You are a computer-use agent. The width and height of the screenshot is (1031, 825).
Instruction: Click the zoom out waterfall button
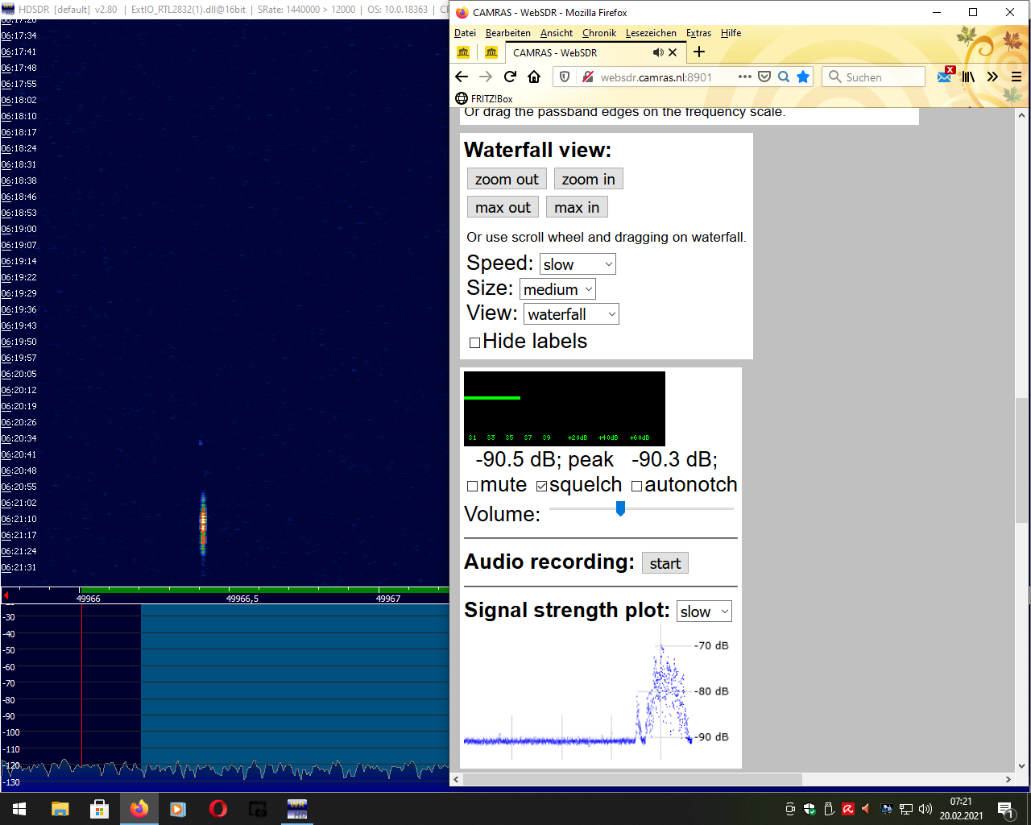[507, 179]
